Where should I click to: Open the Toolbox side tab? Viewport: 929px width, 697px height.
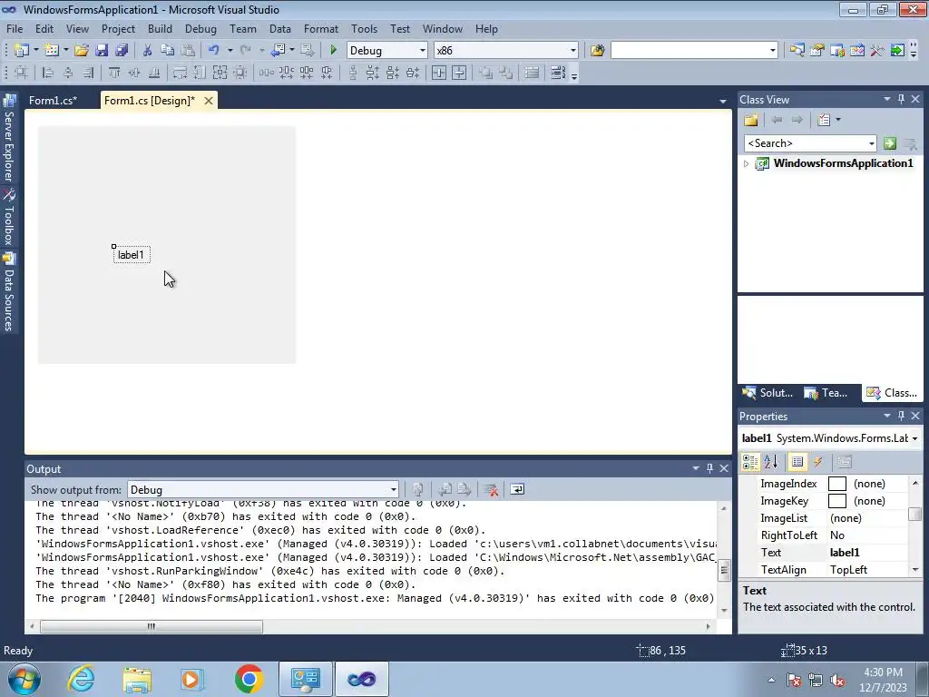coord(9,217)
